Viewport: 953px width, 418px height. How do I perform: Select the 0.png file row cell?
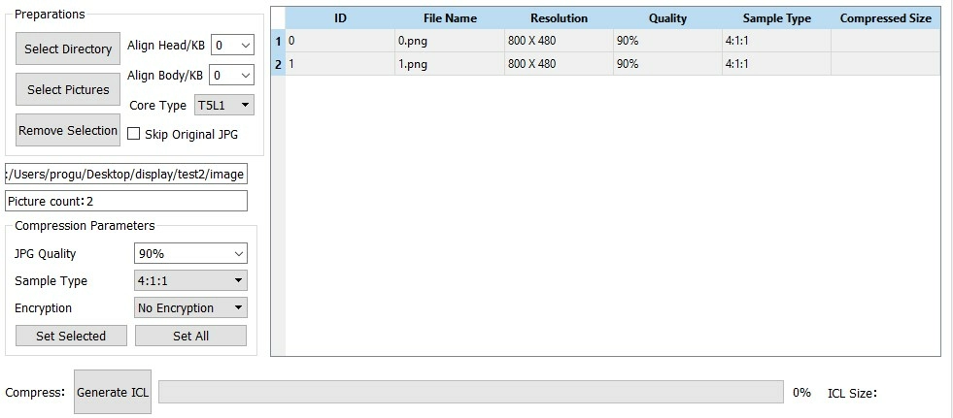point(449,42)
